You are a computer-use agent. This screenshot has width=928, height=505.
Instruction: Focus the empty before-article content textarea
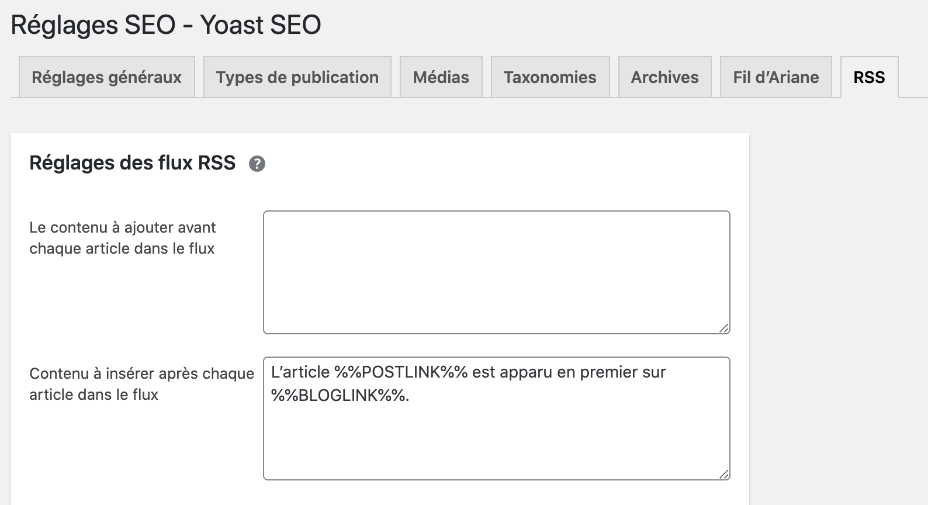[496, 272]
